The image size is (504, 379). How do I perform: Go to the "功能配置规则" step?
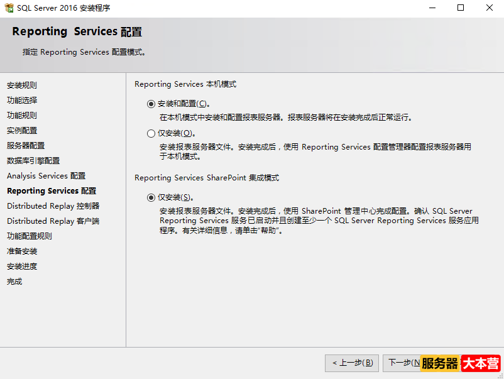(28, 236)
